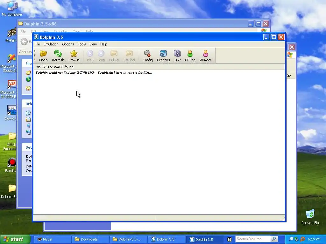The width and height of the screenshot is (326, 244).
Task: Open the View menu in Dolphin
Action: (x=93, y=44)
